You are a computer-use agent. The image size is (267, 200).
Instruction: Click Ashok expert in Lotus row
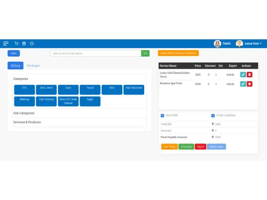tap(230, 75)
